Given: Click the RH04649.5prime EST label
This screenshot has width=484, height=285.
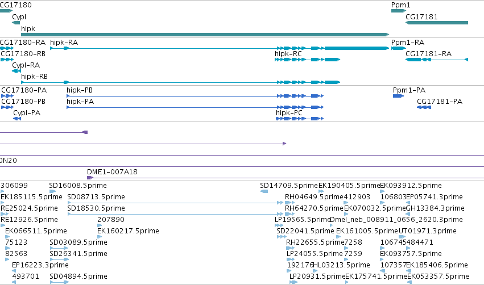Looking at the screenshot, I should tap(314, 197).
